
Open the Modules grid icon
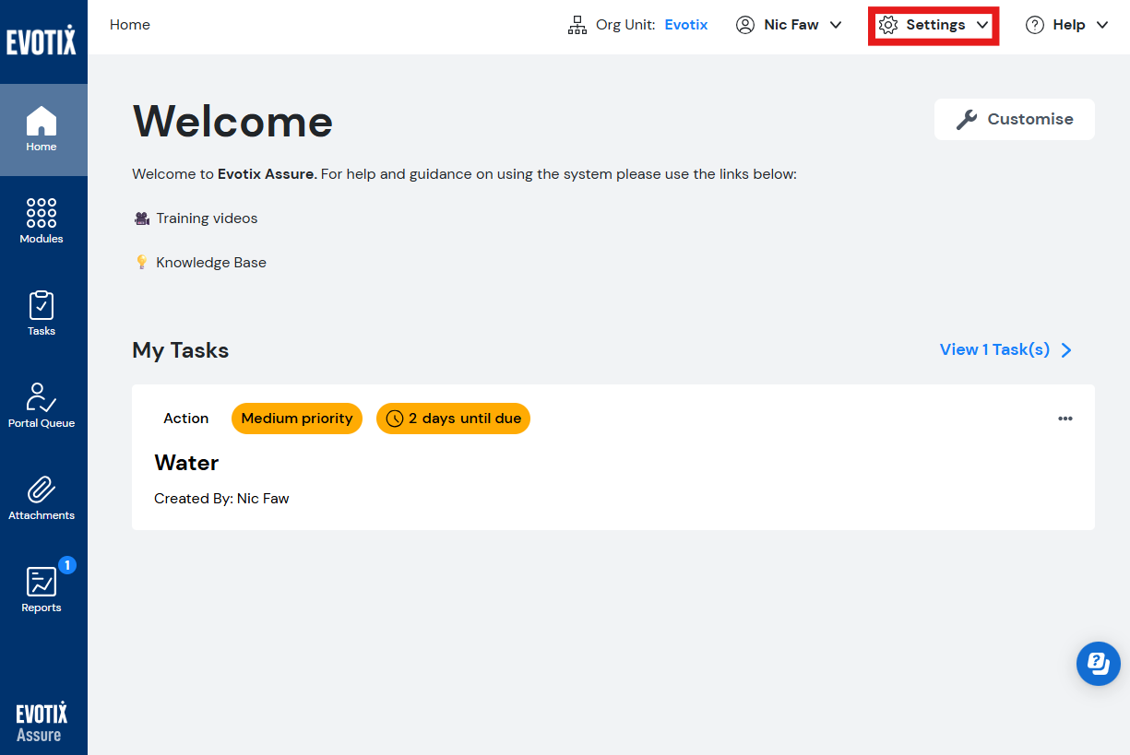[42, 212]
